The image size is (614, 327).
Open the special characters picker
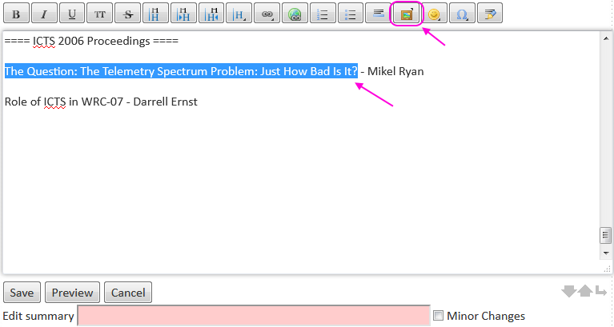pos(462,14)
